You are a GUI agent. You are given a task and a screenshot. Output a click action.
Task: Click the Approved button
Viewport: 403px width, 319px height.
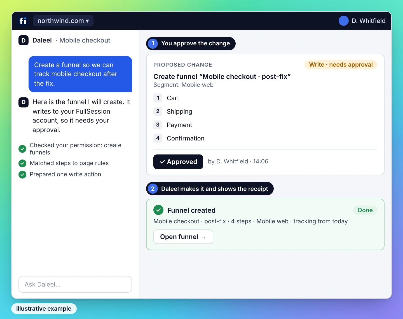[178, 162]
